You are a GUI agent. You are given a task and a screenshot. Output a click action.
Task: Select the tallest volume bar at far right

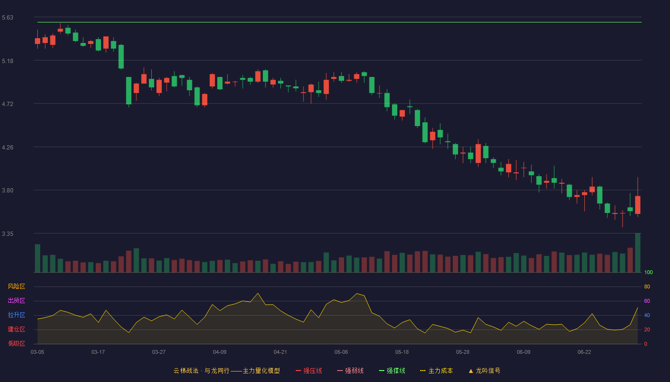coord(637,253)
